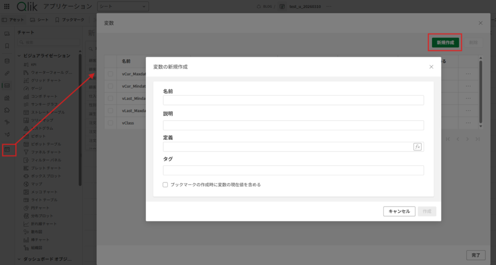This screenshot has height=265, width=496.
Task: Tick the checkbox for the vClass row
Action: click(110, 123)
